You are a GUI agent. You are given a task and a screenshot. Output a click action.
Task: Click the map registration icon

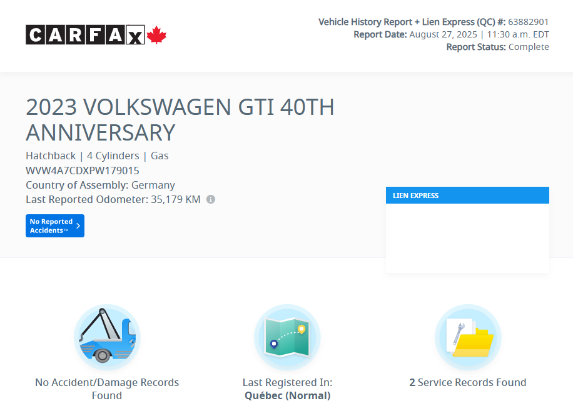pyautogui.click(x=287, y=337)
